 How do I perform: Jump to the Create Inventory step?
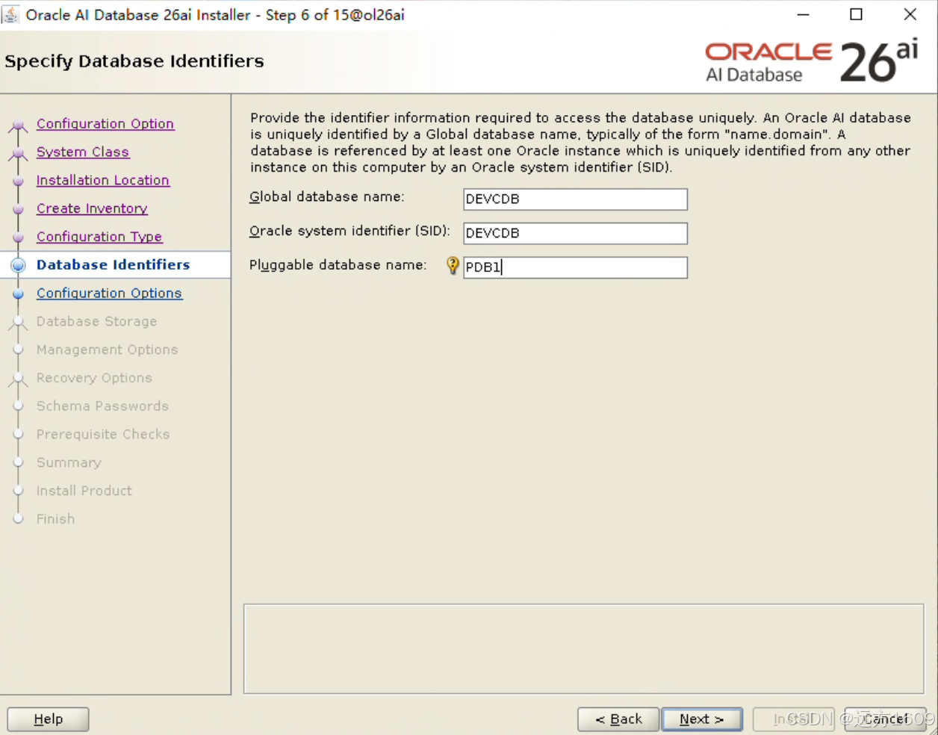92,209
